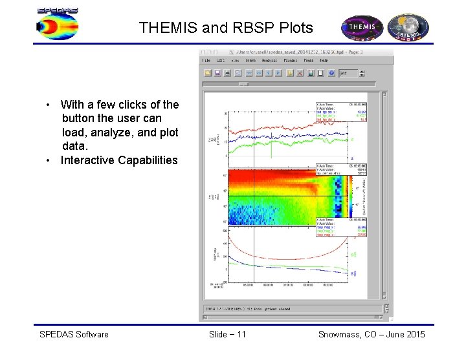Click the status message bar text
466x349 pixels.
[x=247, y=309]
